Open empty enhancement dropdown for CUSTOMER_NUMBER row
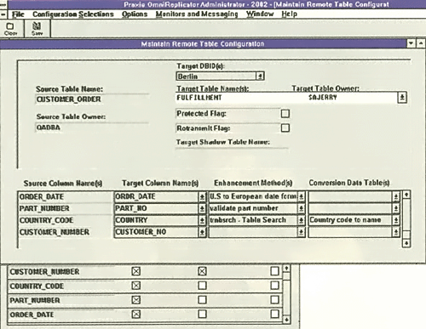Image resolution: width=426 pixels, height=329 pixels. [301, 232]
